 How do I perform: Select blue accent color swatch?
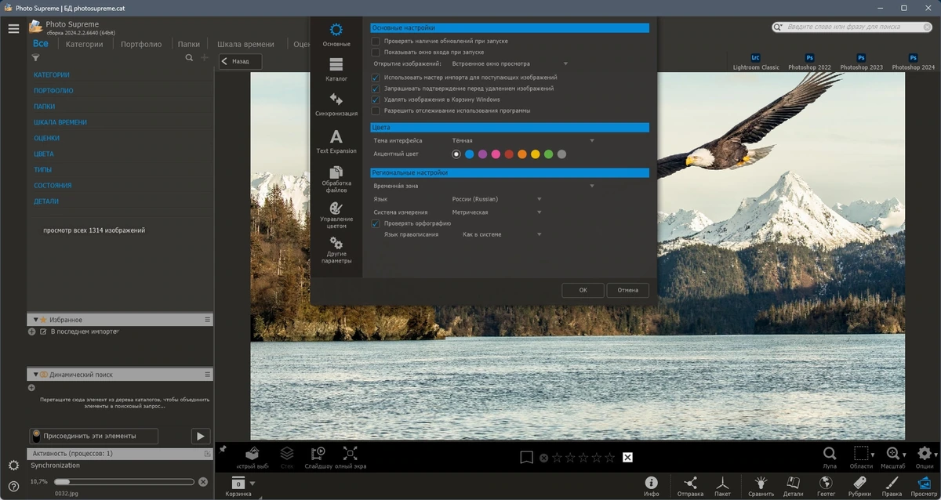click(x=470, y=154)
